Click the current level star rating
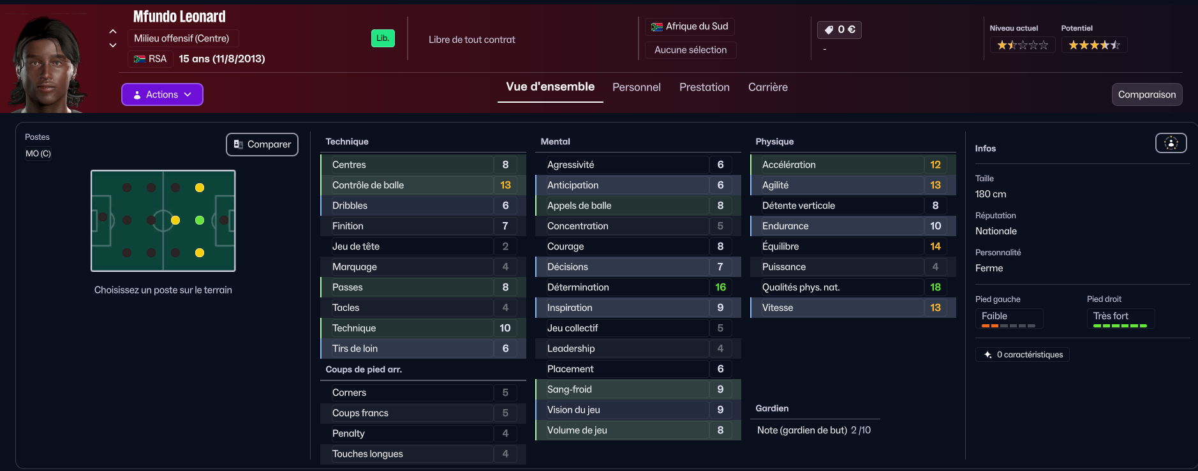The height and width of the screenshot is (471, 1198). pyautogui.click(x=1023, y=45)
